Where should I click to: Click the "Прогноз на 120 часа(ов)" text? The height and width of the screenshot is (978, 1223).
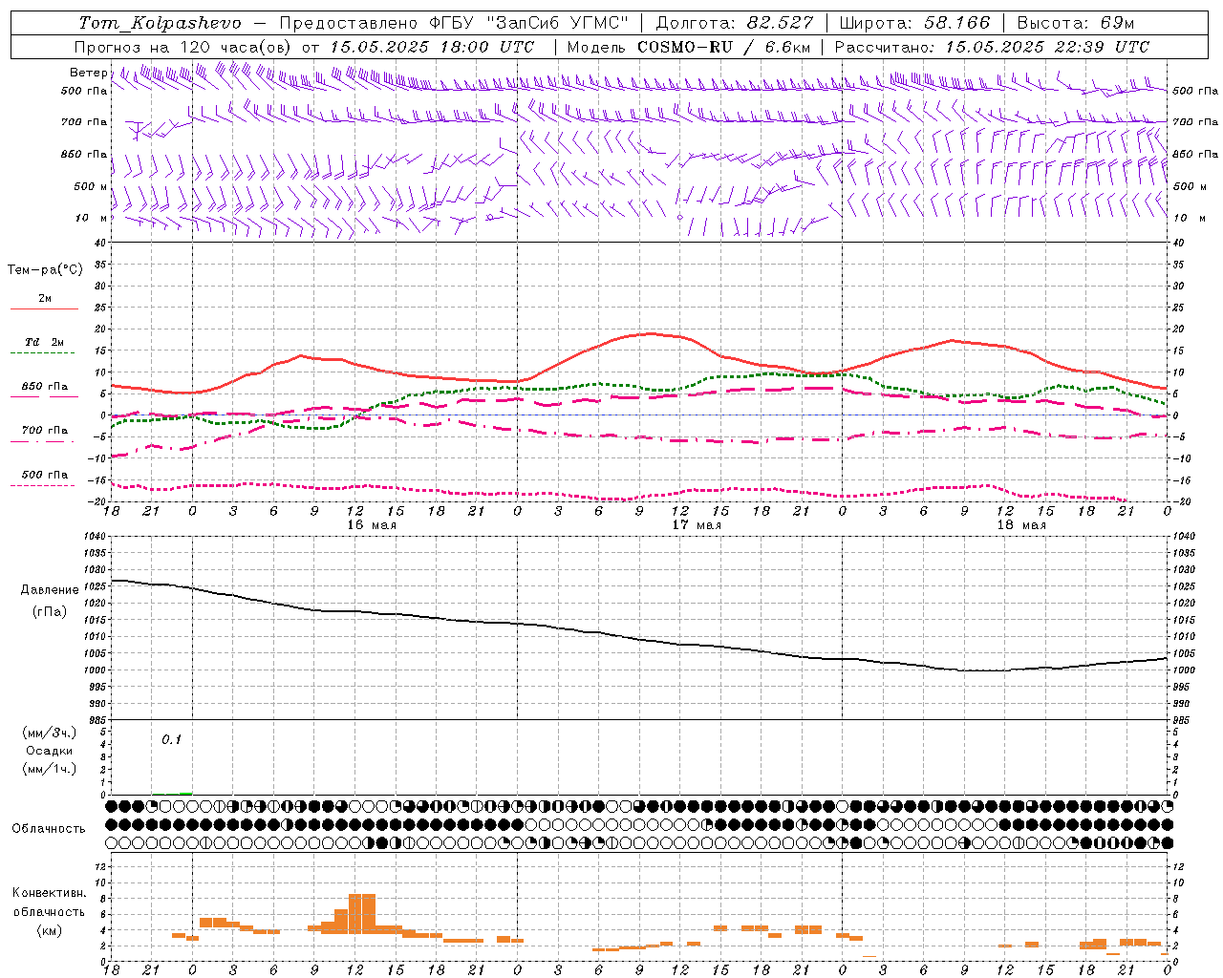click(182, 47)
